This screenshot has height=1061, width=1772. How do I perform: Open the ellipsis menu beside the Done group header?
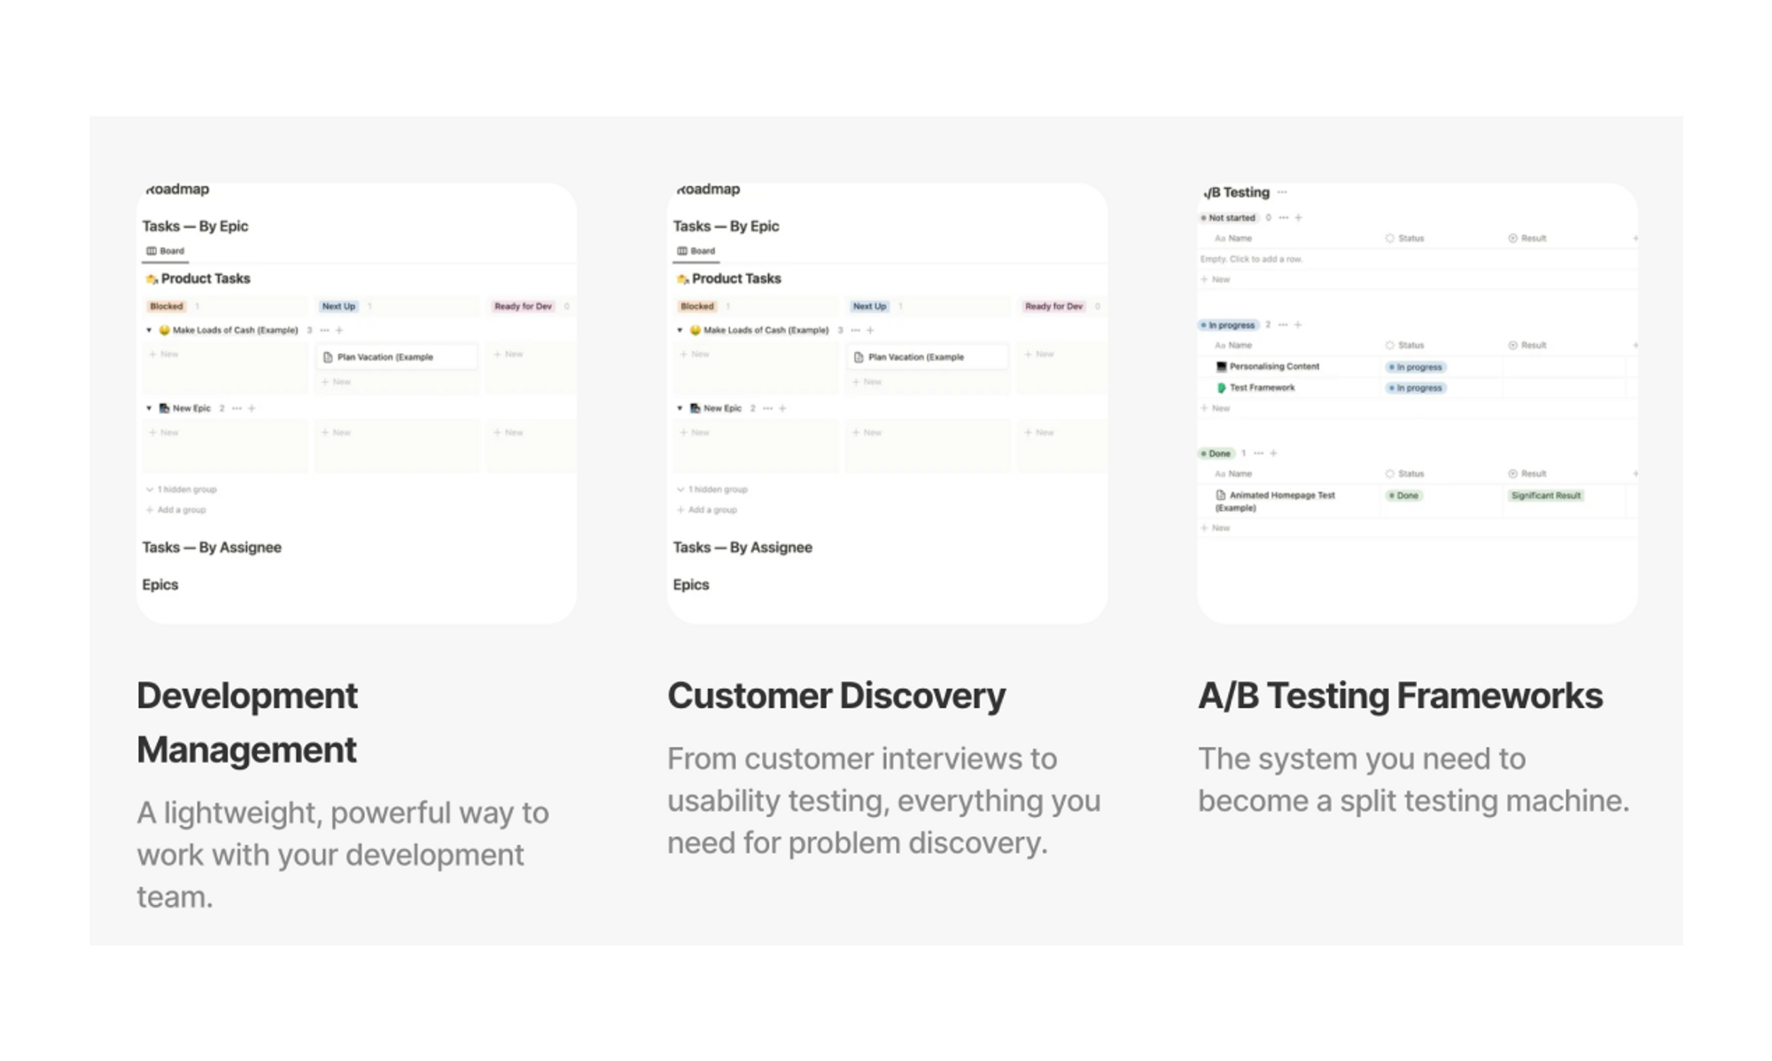1258,454
